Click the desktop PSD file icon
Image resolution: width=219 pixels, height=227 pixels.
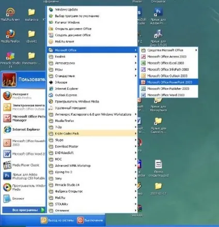click(x=158, y=164)
